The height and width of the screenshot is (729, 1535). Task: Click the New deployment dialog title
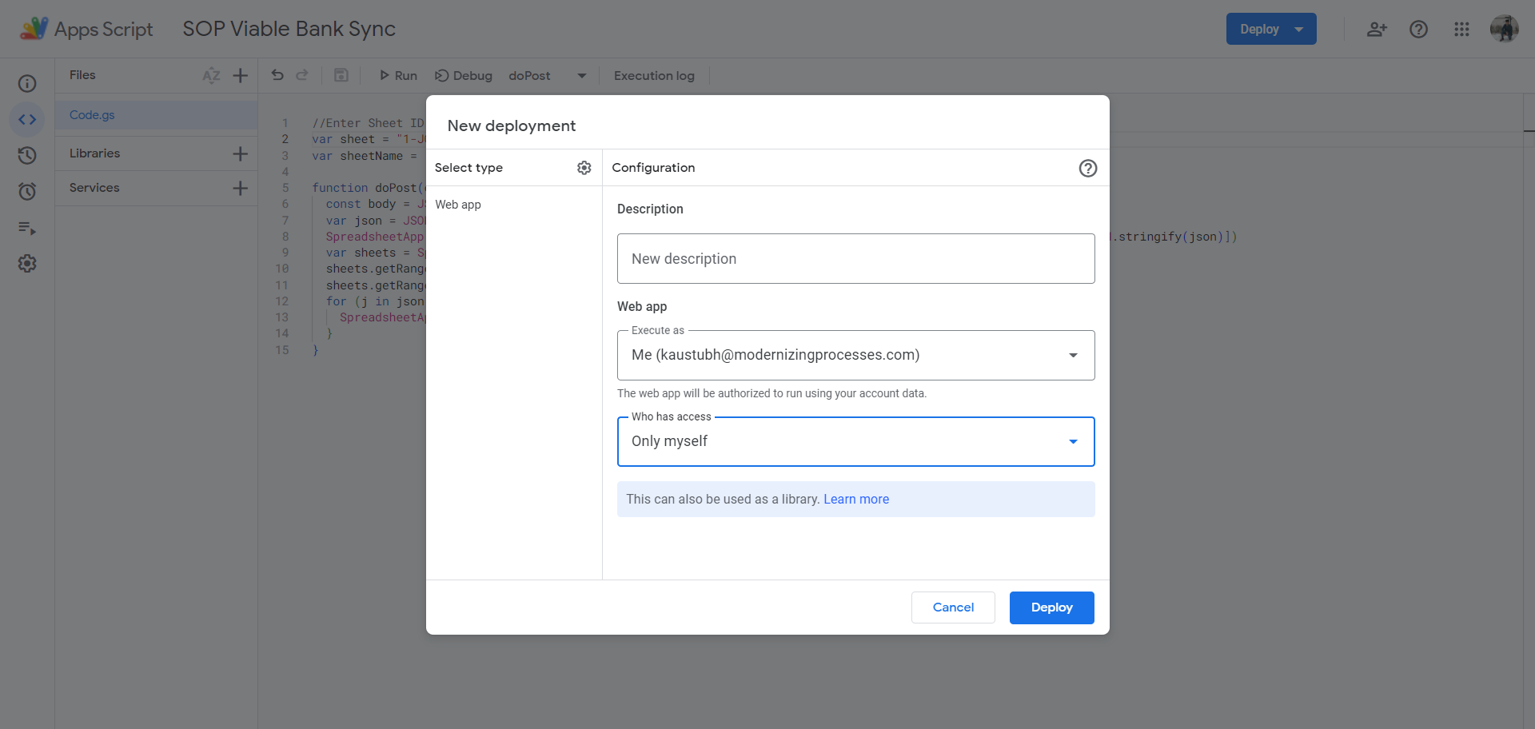click(512, 125)
